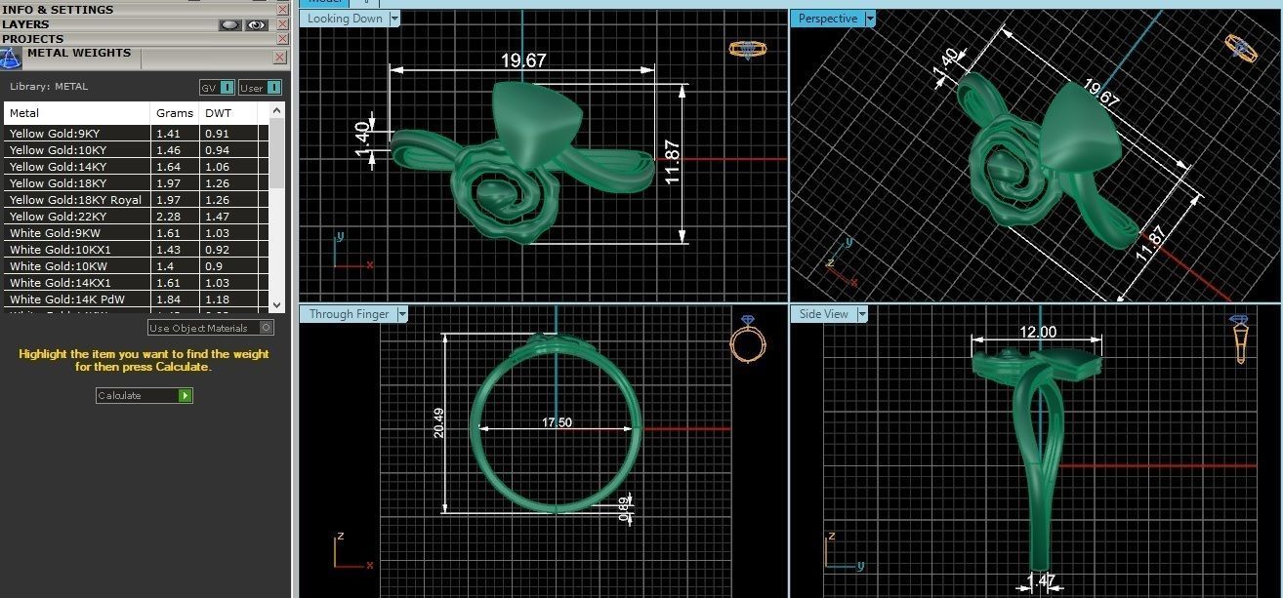The width and height of the screenshot is (1283, 598).
Task: Click the 17.50 inner diameter dimension
Action: 557,422
